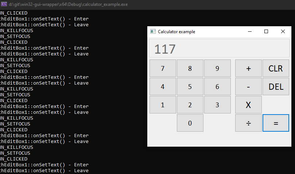Click the minus operator button
The width and height of the screenshot is (295, 174).
coord(248,86)
